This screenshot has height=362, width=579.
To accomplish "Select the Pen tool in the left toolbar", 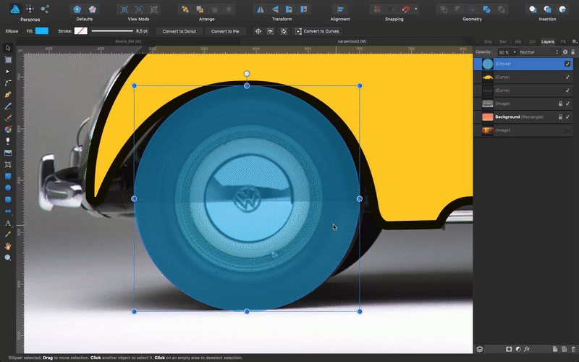I will click(x=8, y=94).
